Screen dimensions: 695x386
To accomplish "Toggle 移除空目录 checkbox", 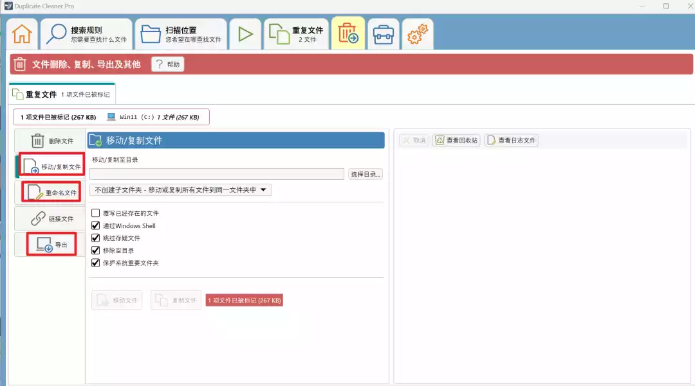I will (x=96, y=250).
